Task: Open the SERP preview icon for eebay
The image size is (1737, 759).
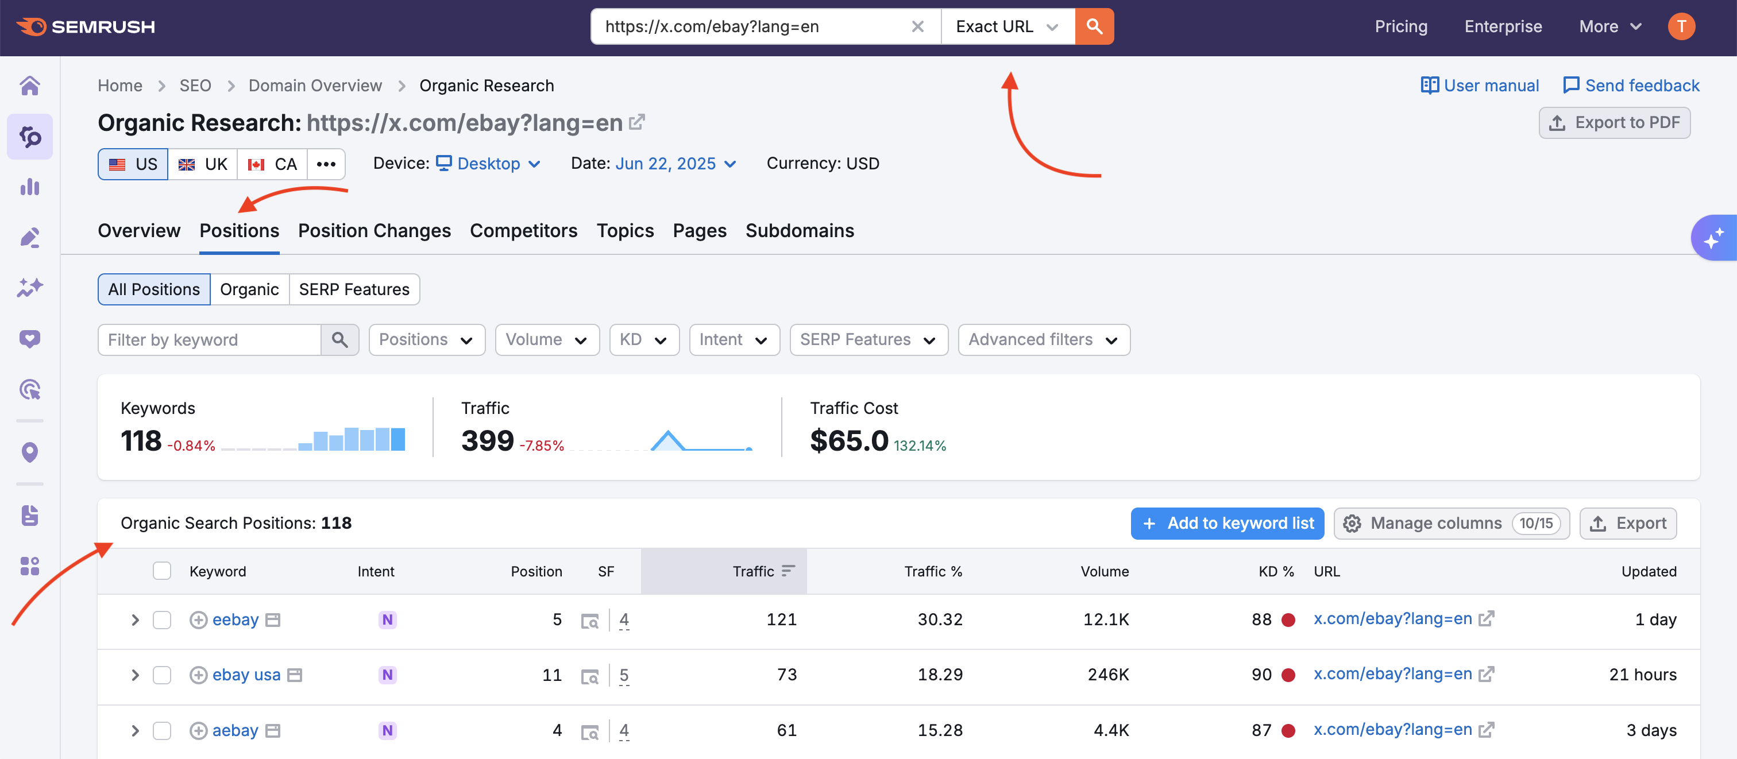Action: point(589,620)
